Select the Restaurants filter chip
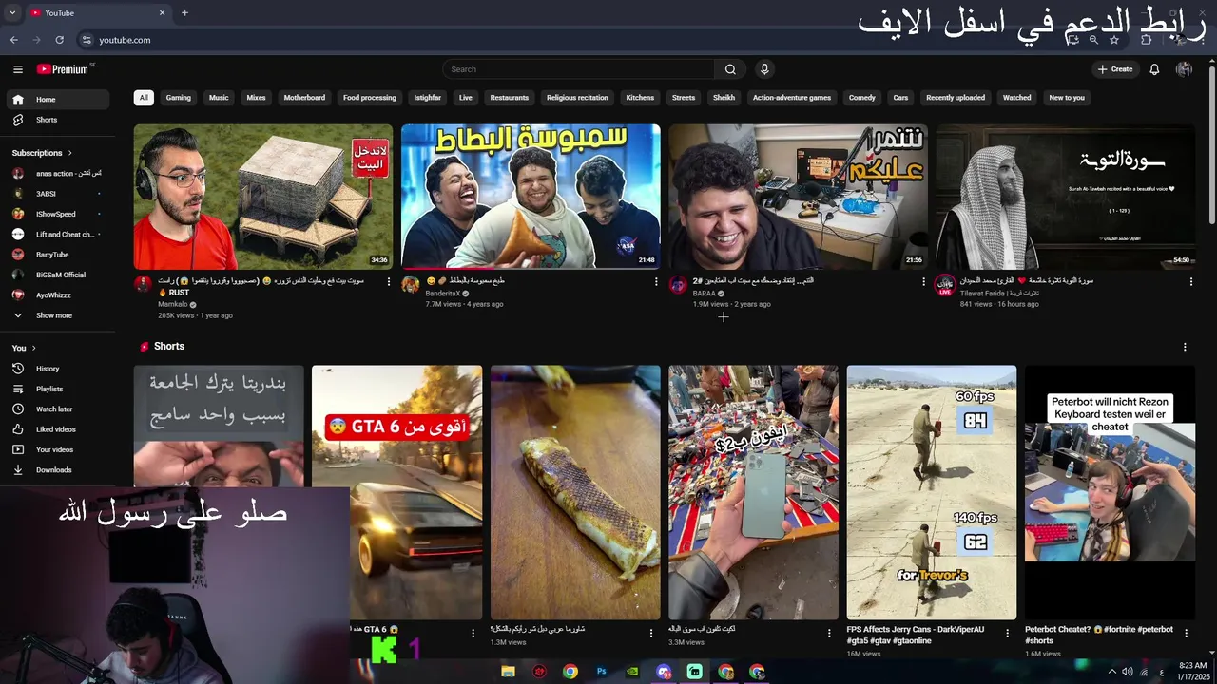The width and height of the screenshot is (1217, 684). [510, 98]
